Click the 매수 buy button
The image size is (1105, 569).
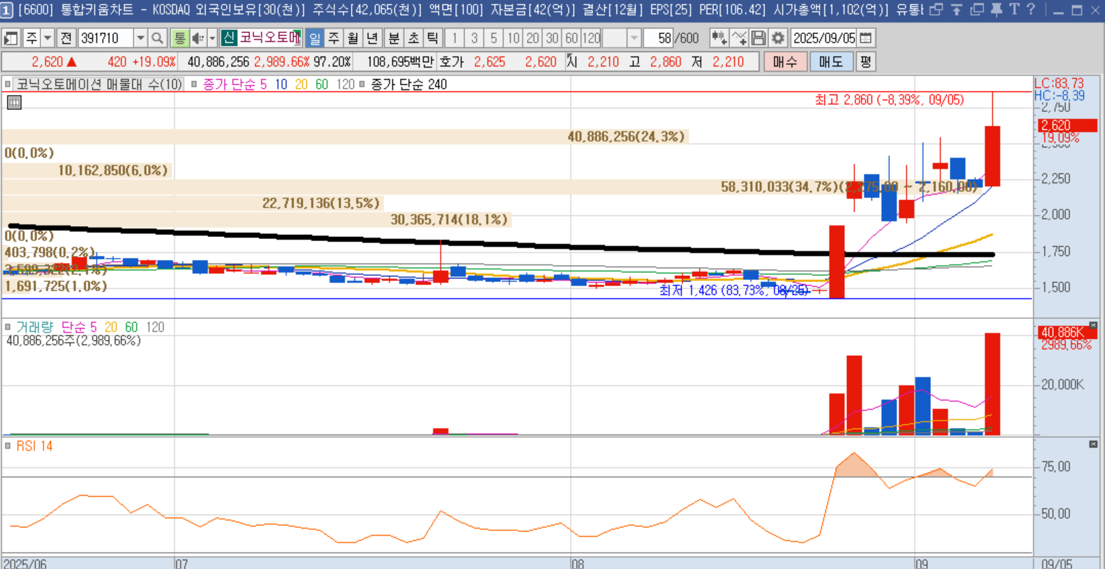(x=785, y=61)
